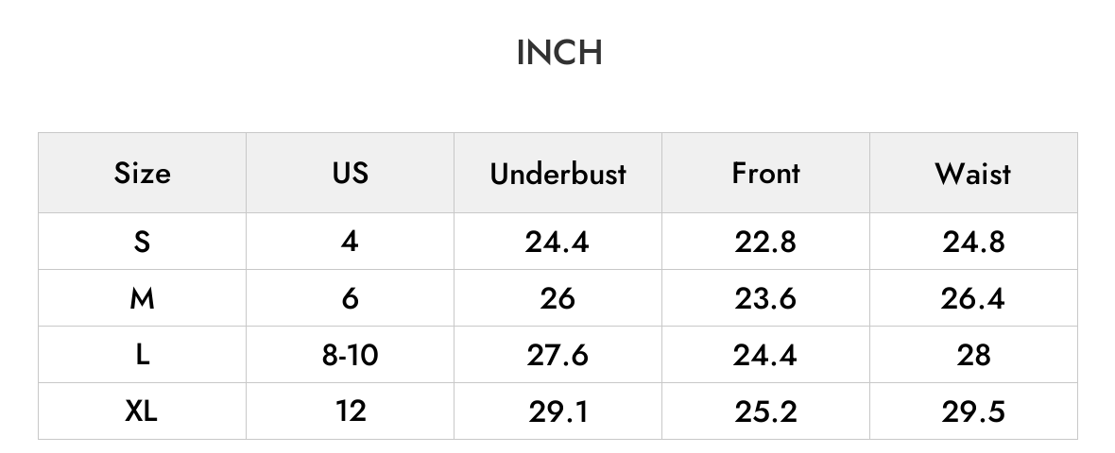Select the Size column header
The image size is (1115, 453).
(x=143, y=174)
